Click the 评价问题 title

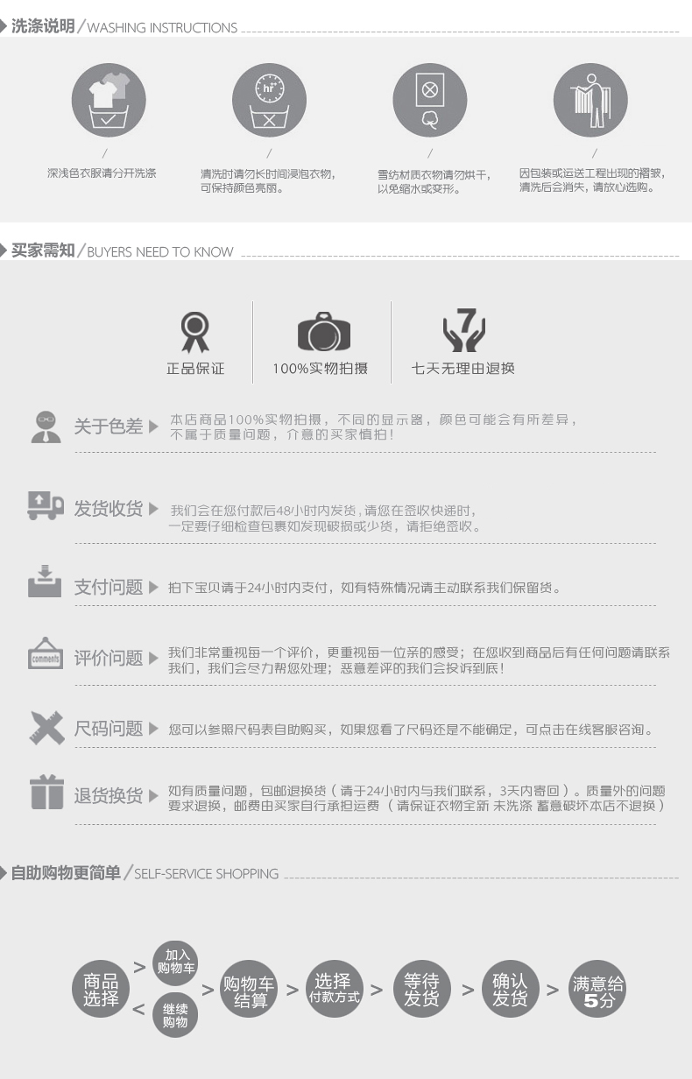pos(108,659)
